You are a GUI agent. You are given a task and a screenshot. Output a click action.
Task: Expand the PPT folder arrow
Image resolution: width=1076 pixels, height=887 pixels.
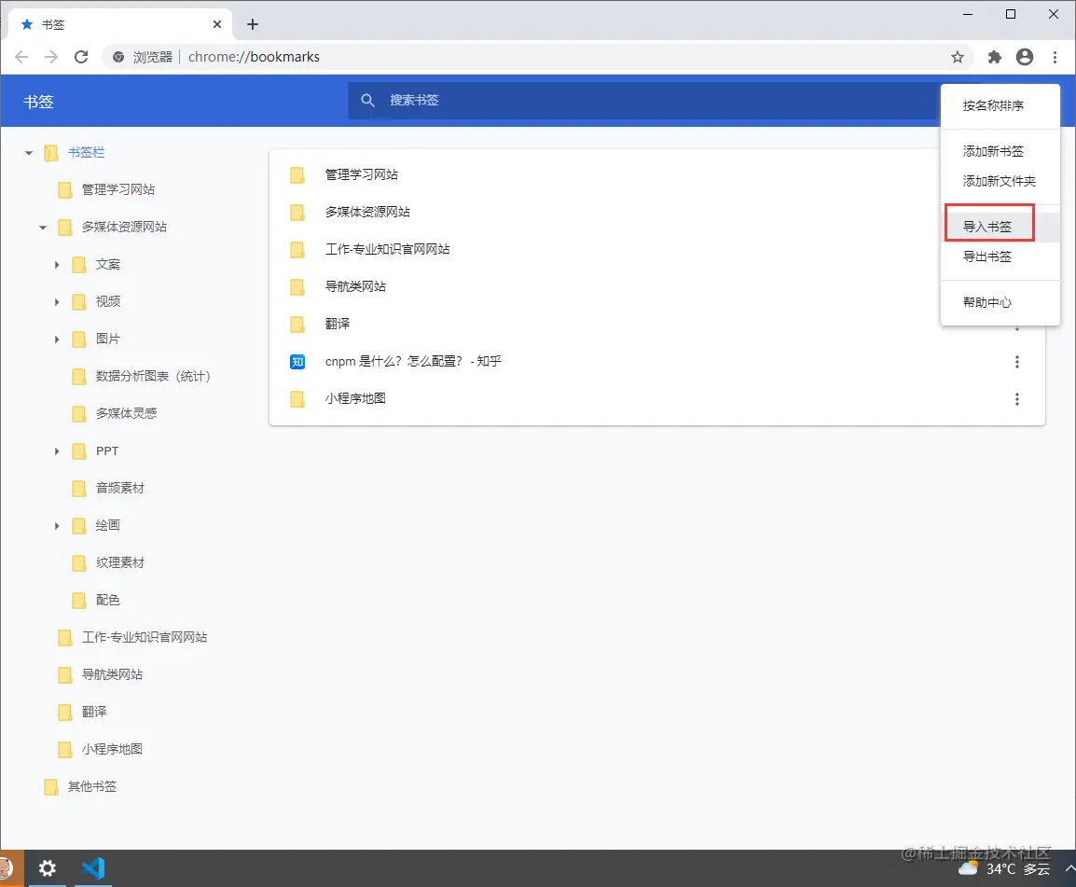(57, 451)
